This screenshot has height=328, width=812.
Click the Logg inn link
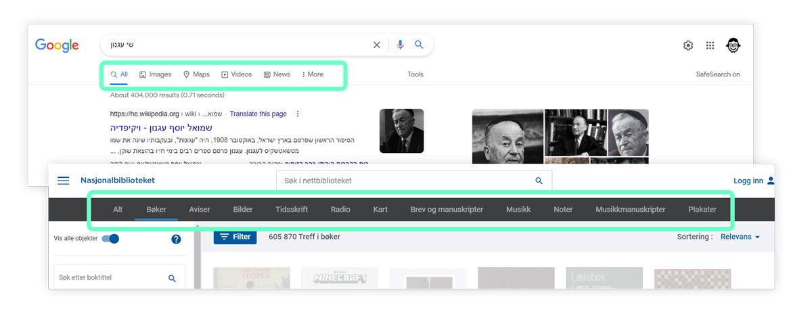point(749,181)
